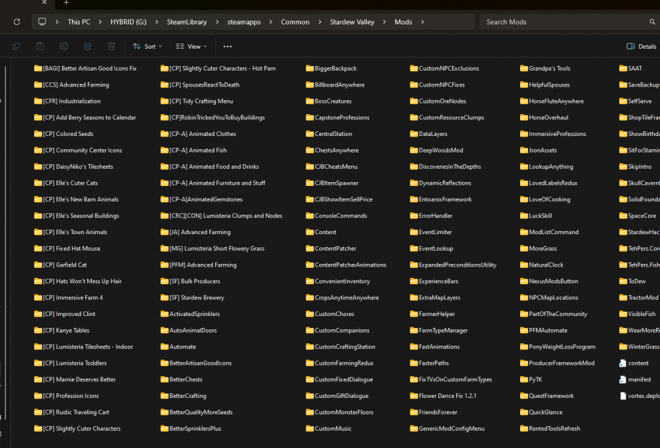
Task: Select the JsonAssets folder icon
Action: [x=524, y=150]
